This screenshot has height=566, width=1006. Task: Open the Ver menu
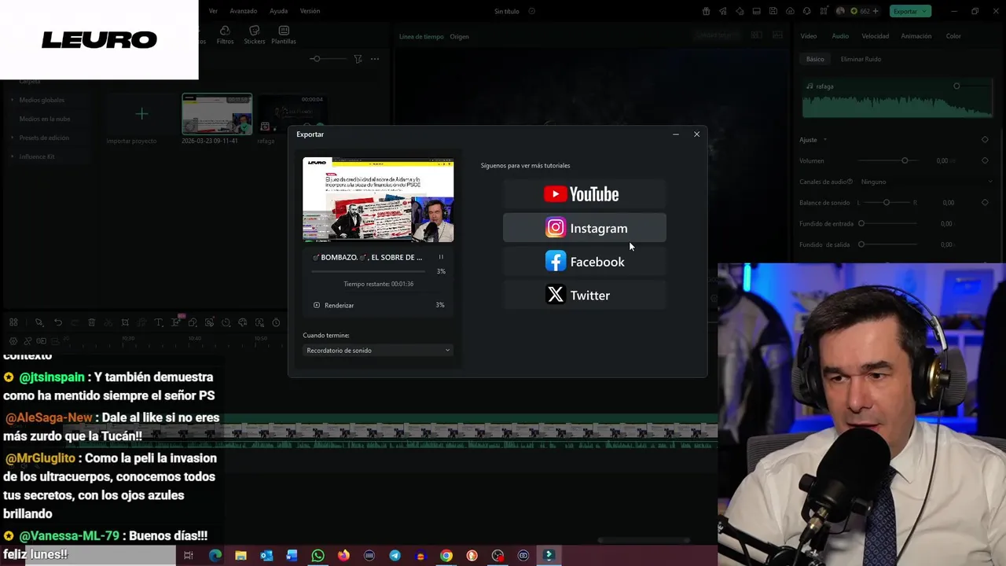point(213,11)
